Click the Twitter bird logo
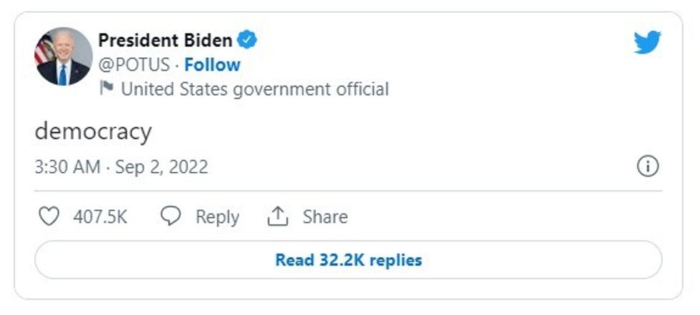This screenshot has width=700, height=315. (x=647, y=43)
